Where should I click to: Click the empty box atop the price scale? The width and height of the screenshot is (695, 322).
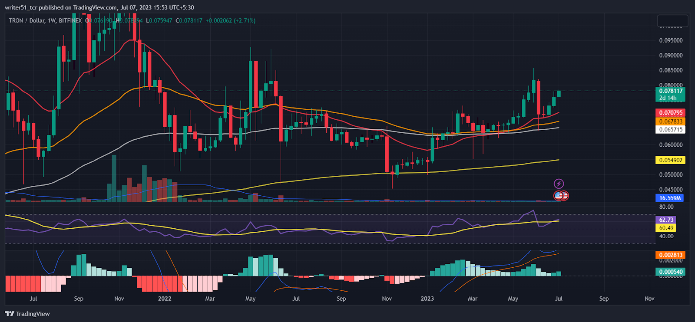tap(672, 20)
